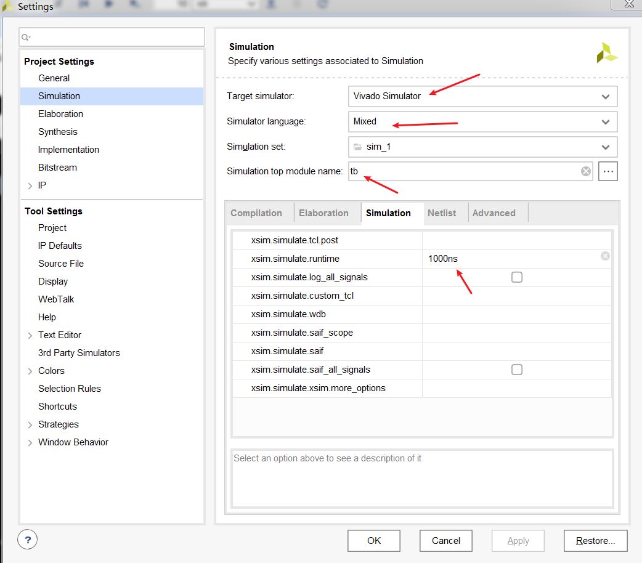
Task: Select Shortcuts in settings tree
Action: (x=57, y=407)
